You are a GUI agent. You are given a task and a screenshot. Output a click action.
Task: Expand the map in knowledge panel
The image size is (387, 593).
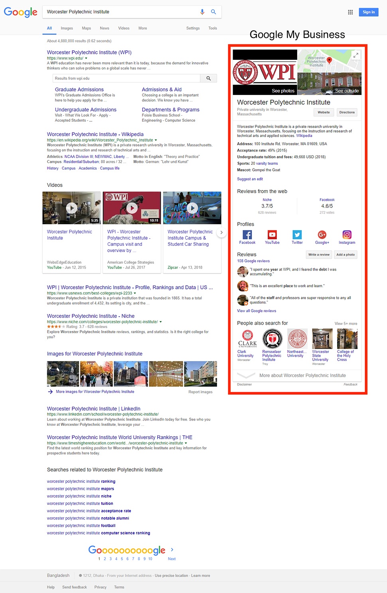(x=356, y=55)
